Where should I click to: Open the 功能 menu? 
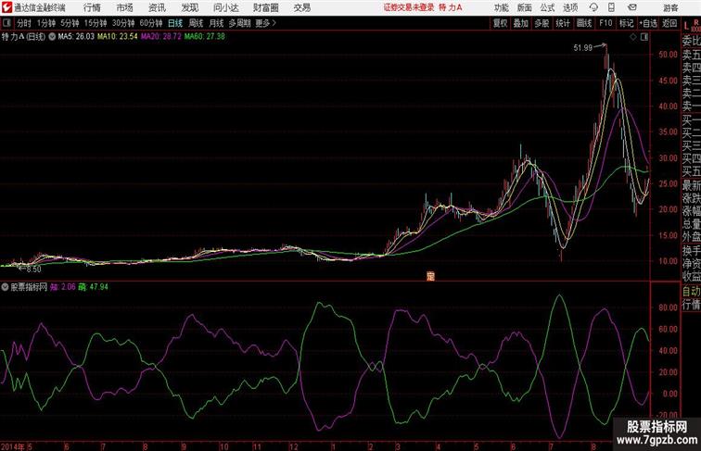click(501, 7)
